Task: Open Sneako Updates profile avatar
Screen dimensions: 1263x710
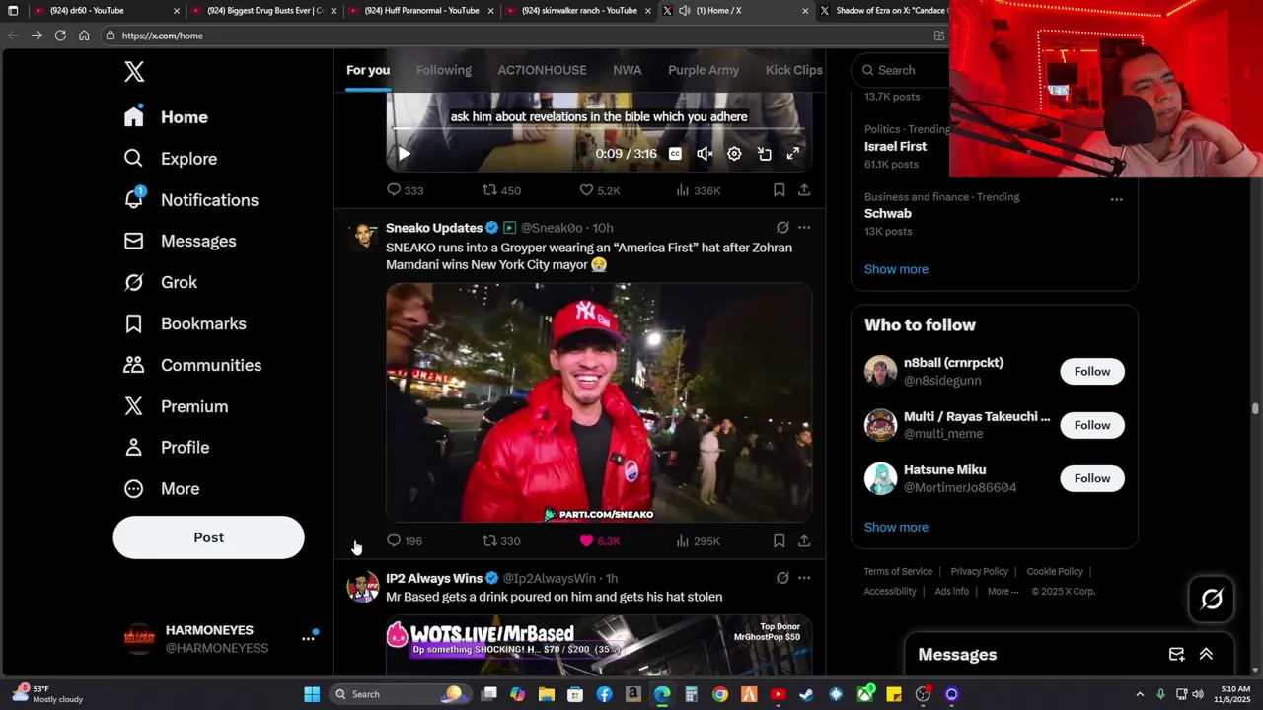Action: tap(363, 237)
